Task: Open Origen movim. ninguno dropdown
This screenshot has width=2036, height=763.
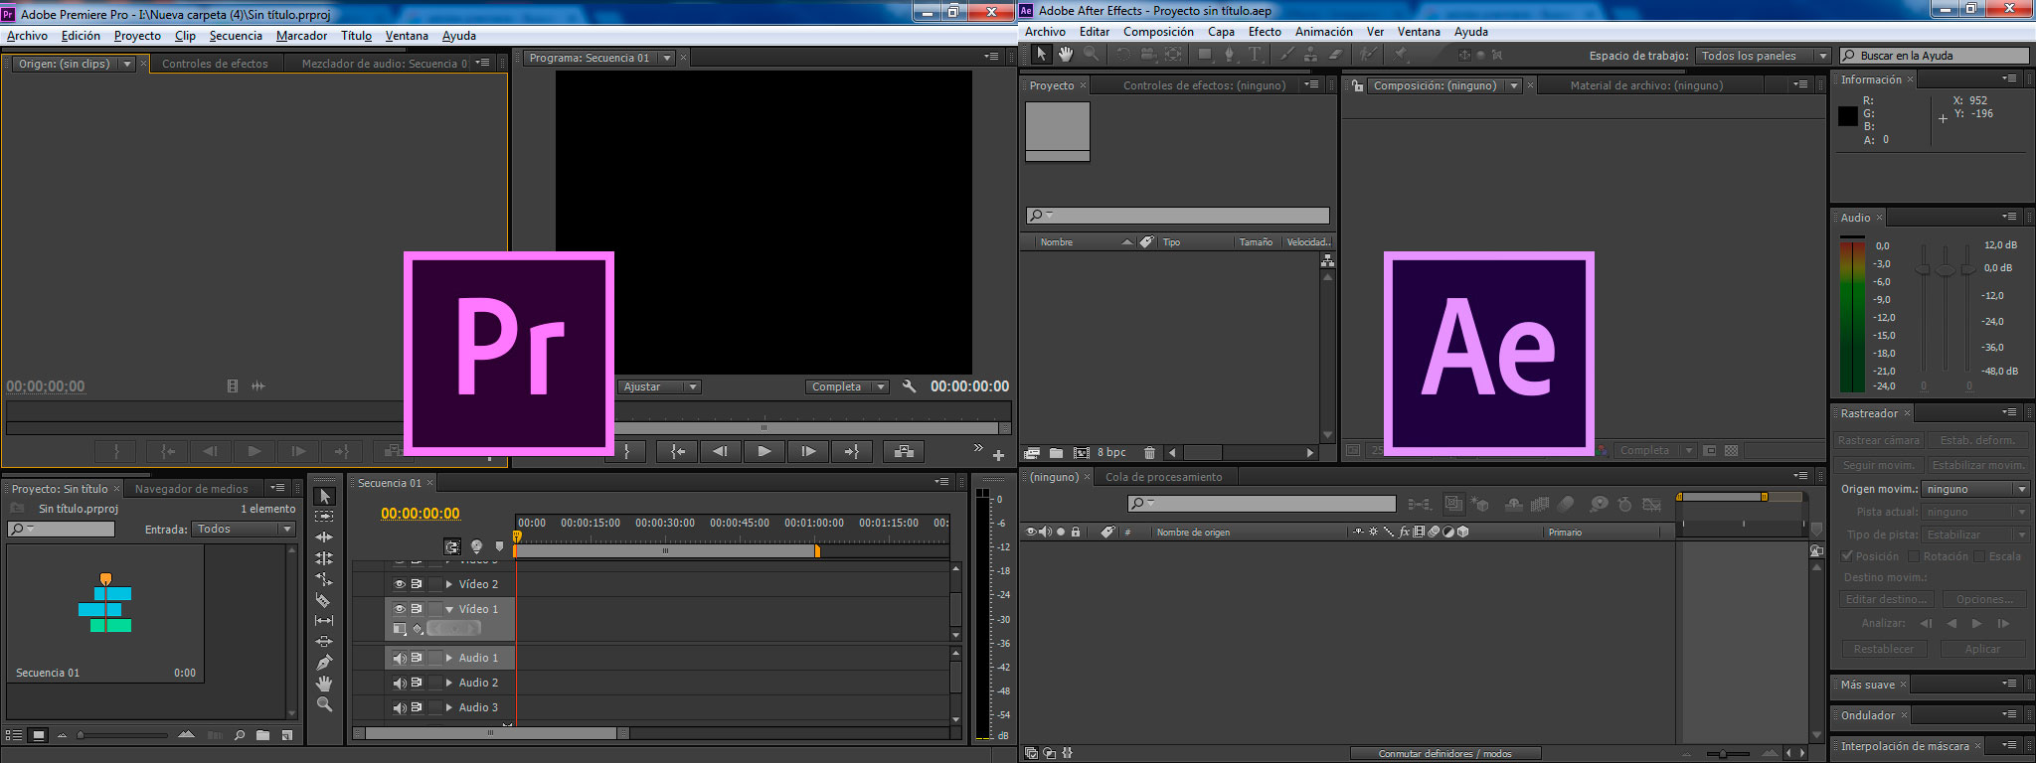Action: tap(1975, 489)
